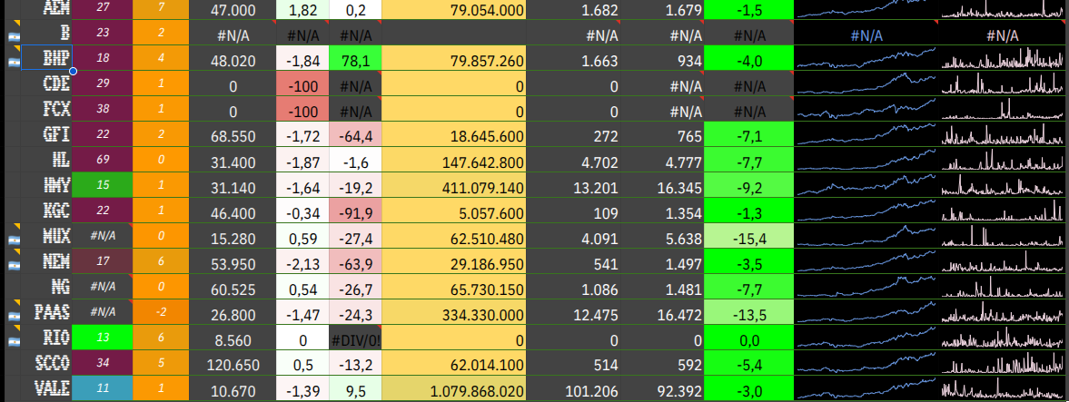This screenshot has height=402, width=1069.
Task: Click the red -100 cell in the CDE row
Action: 302,85
